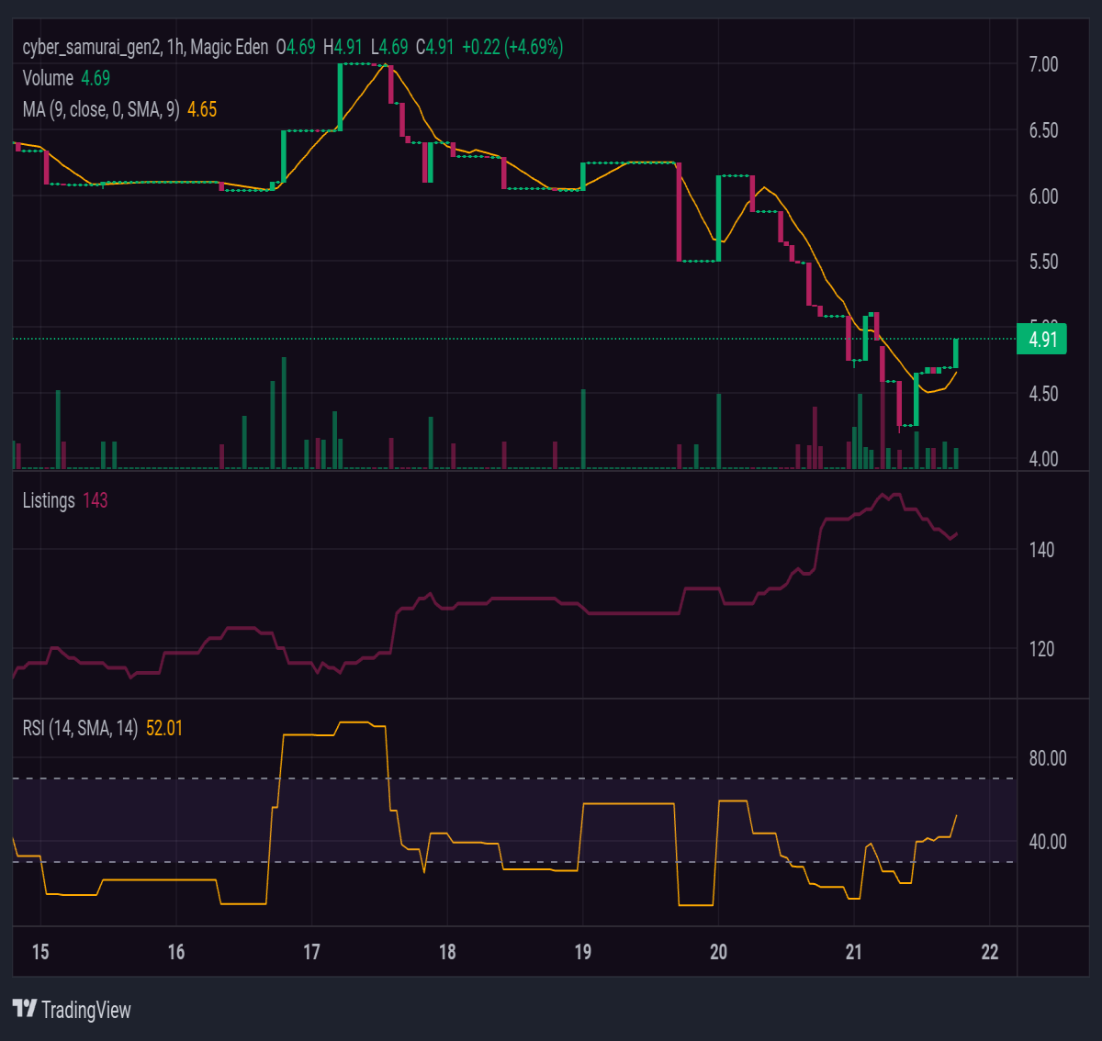Select the MA (9, close, 0, SMA, 9) legend

pos(101,109)
